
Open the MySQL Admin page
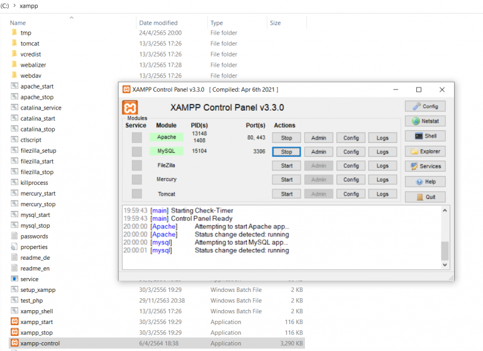(319, 152)
